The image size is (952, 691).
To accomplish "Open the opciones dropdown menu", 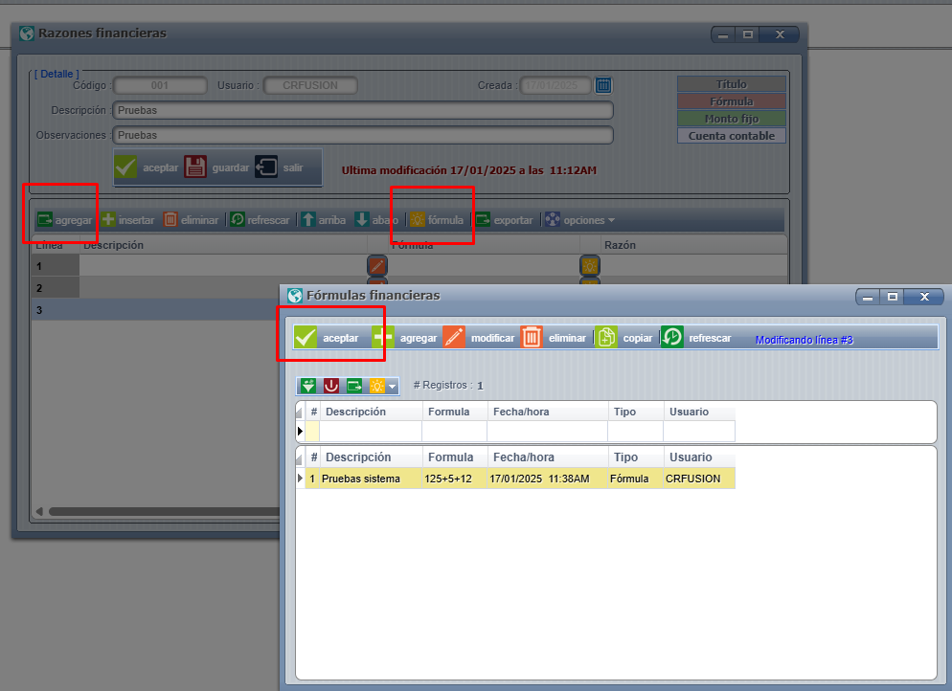I will [580, 220].
